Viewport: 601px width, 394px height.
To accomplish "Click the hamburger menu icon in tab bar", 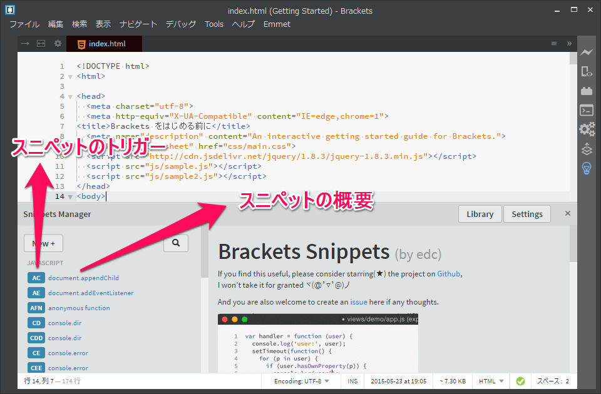I will (x=554, y=44).
